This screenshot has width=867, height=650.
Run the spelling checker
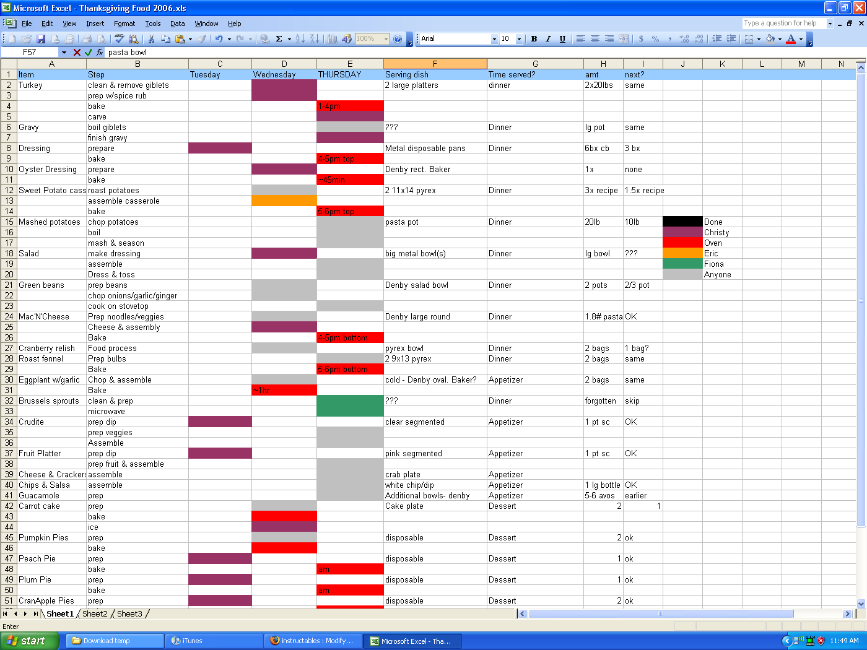119,38
